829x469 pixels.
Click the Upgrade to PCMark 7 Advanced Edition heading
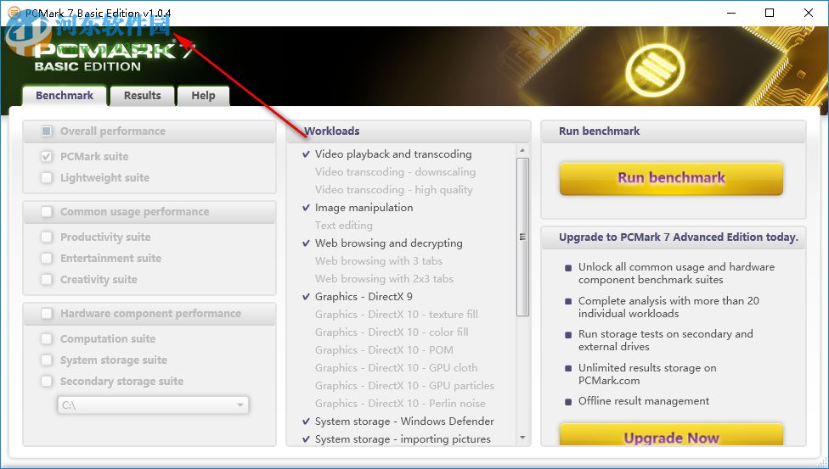[679, 237]
